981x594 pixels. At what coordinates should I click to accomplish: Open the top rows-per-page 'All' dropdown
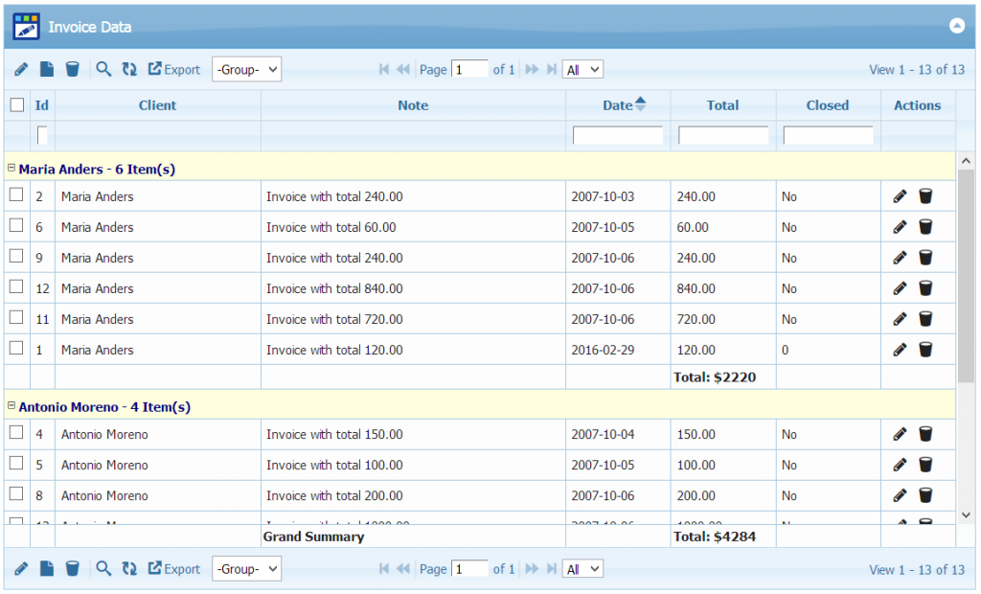[x=582, y=69]
